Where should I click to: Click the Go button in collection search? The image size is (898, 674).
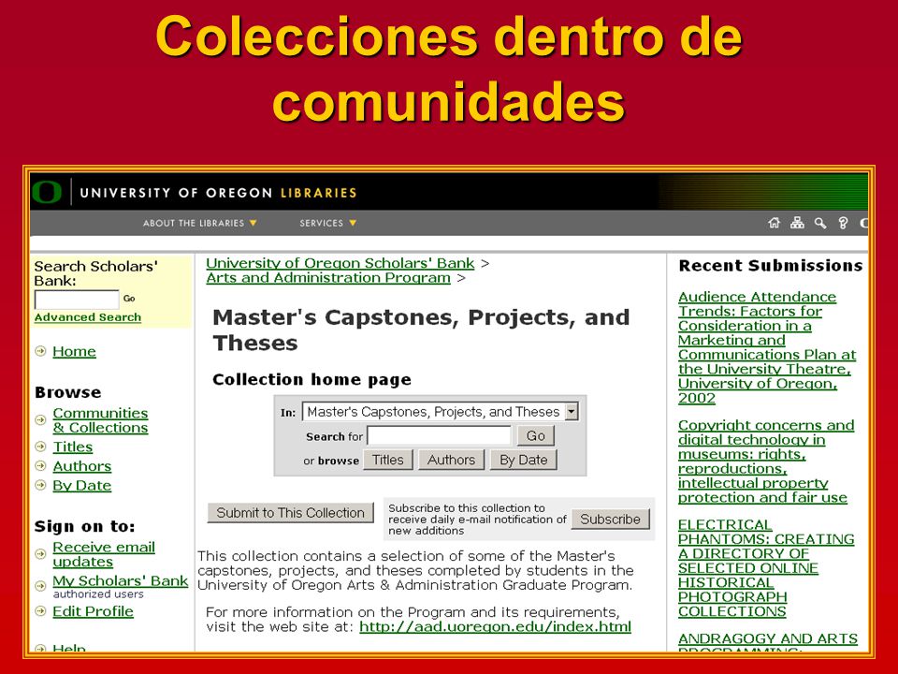[535, 435]
